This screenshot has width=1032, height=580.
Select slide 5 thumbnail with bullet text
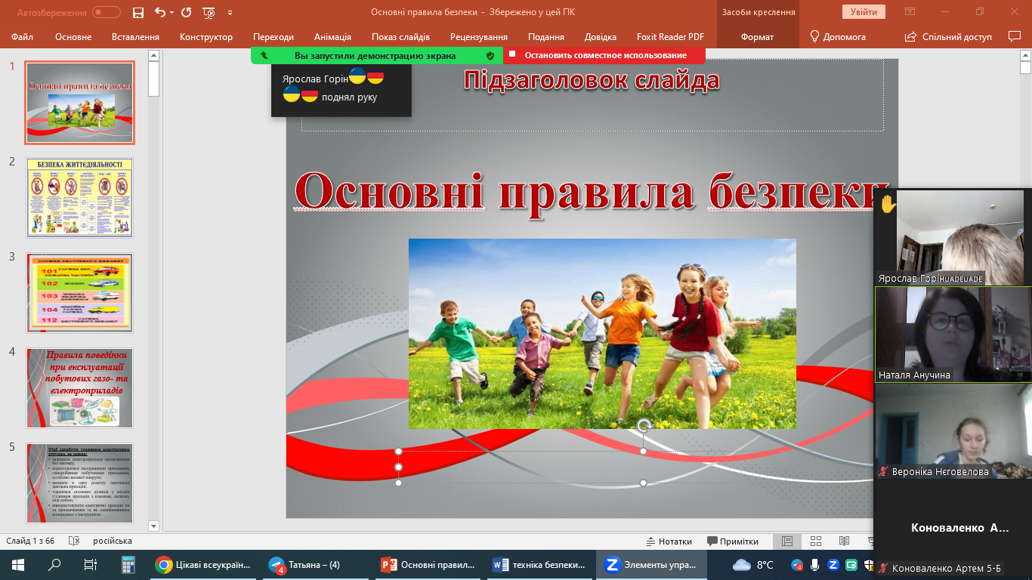pos(80,483)
